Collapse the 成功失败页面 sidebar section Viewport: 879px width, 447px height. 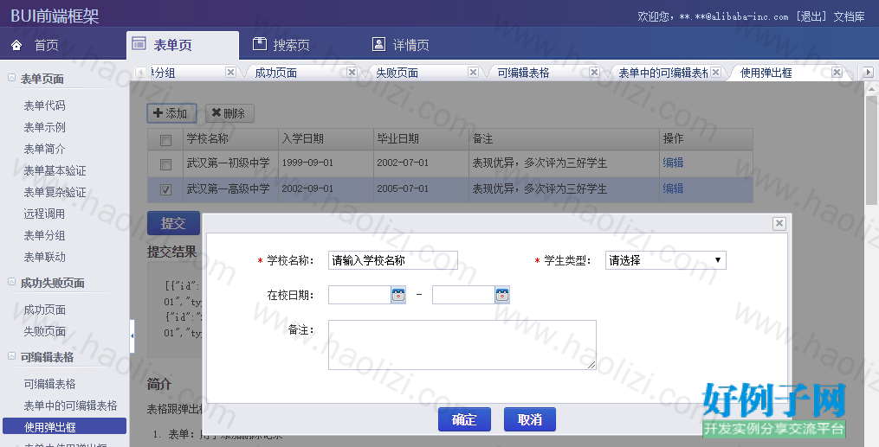point(11,282)
